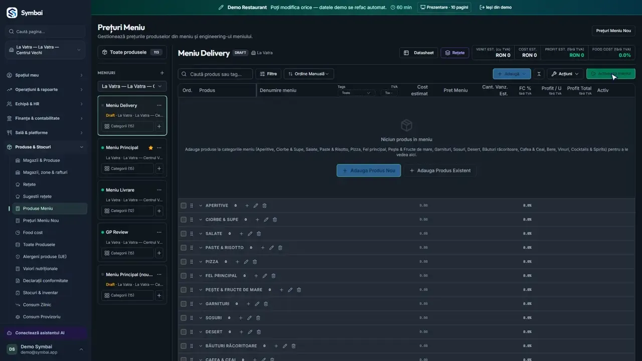Grab the drag handle of FEL PRINCIPAL

(192, 276)
